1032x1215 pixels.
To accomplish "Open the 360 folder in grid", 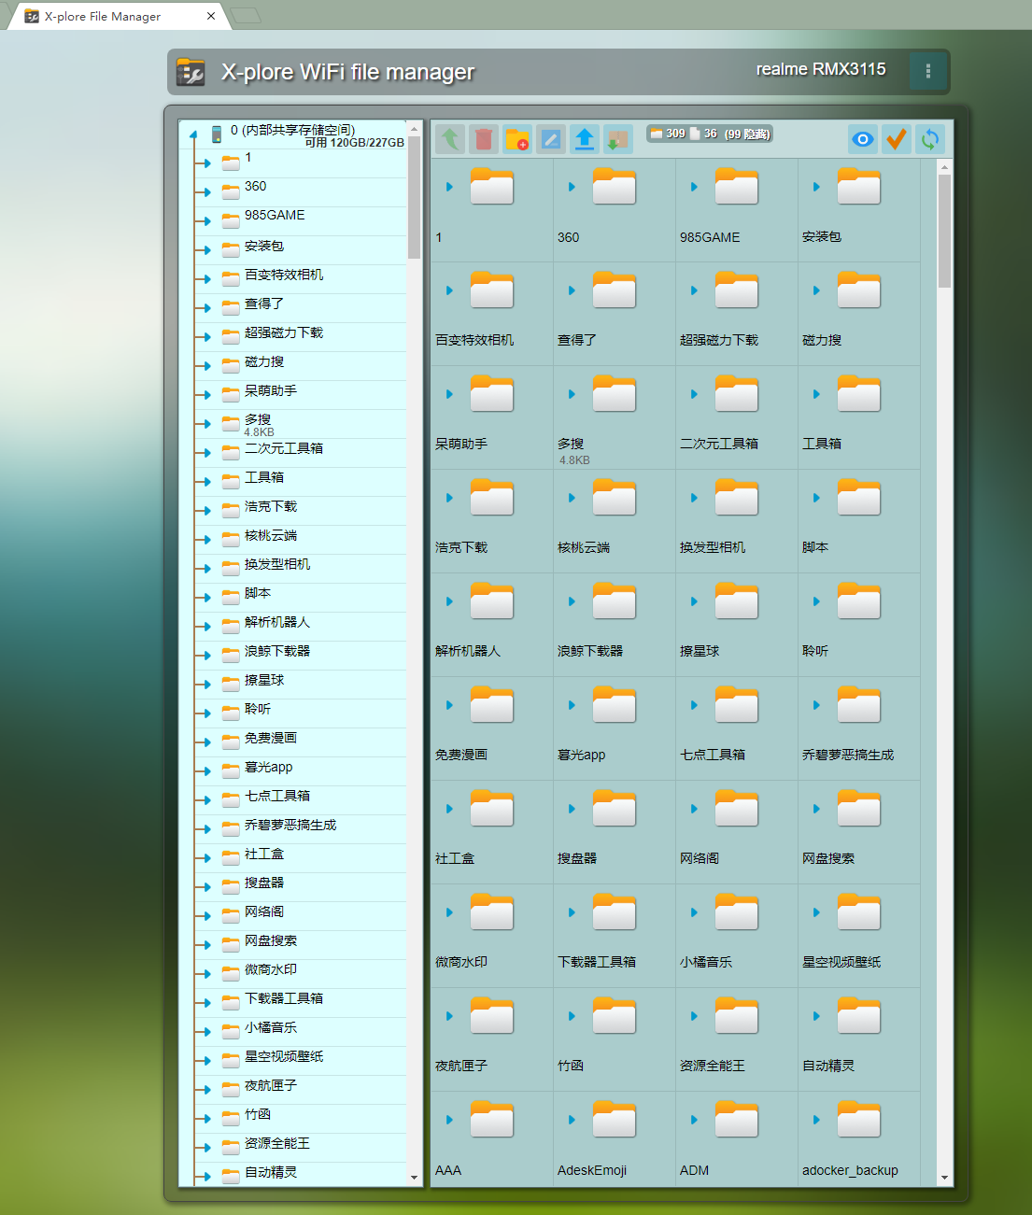I will click(x=614, y=187).
